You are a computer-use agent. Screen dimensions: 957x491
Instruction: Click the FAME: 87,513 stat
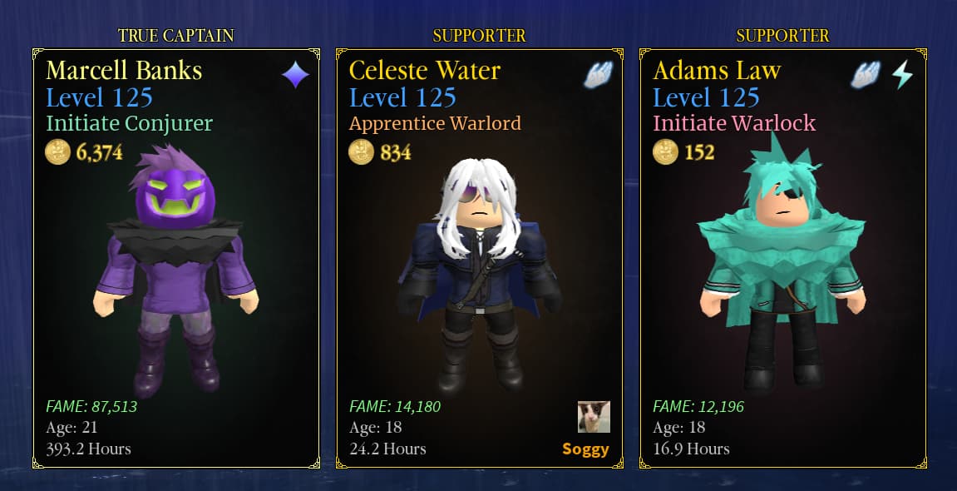(x=91, y=407)
